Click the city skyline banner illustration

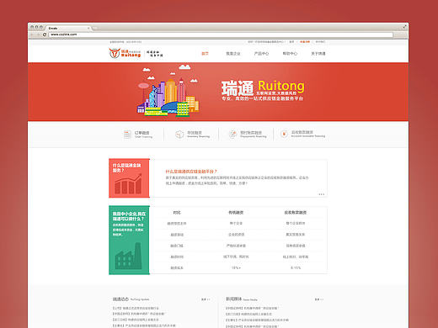168,91
